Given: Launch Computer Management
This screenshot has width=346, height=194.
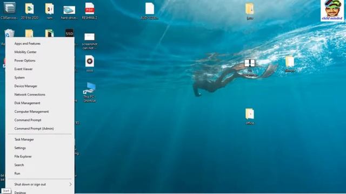Looking at the screenshot, I should tap(40, 112).
